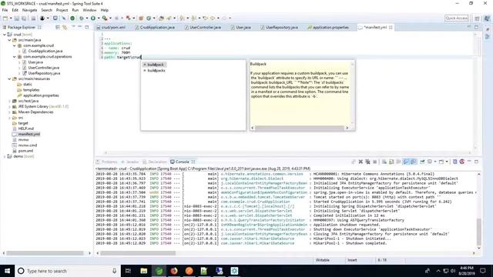The width and height of the screenshot is (493, 277).
Task: Switch to the application.properties editor tab
Action: 329,28
